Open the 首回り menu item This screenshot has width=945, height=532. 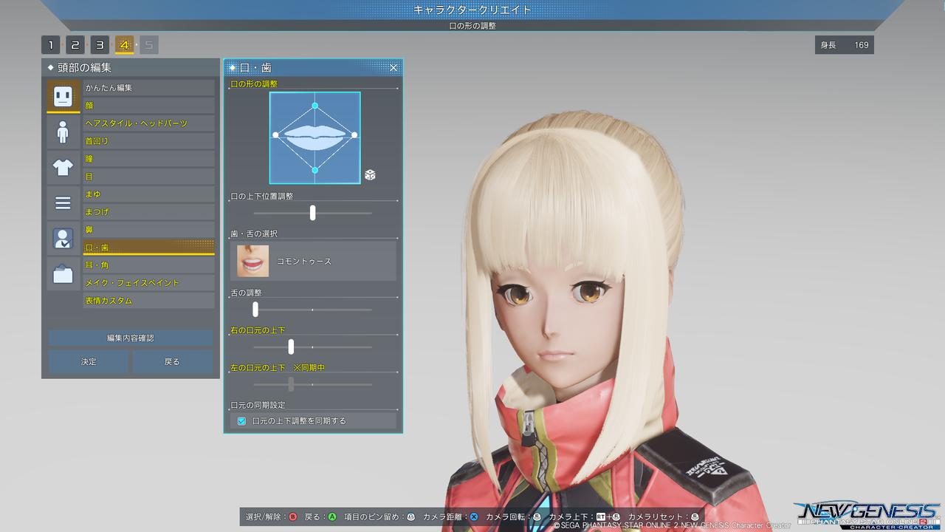[x=148, y=141]
